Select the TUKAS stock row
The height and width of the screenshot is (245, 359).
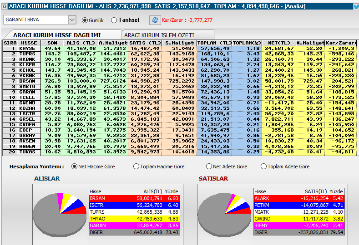coord(180,152)
